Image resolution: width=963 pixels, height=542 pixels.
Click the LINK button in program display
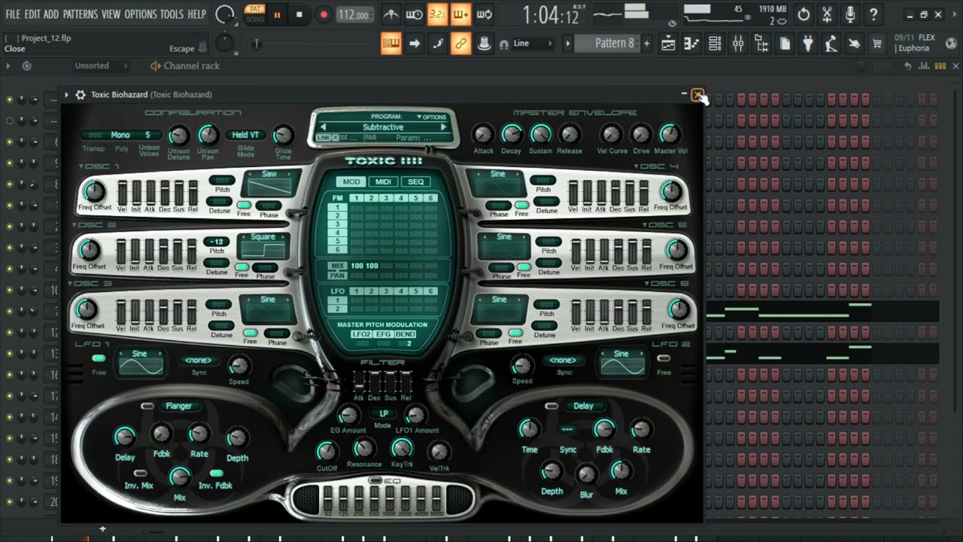tap(324, 138)
